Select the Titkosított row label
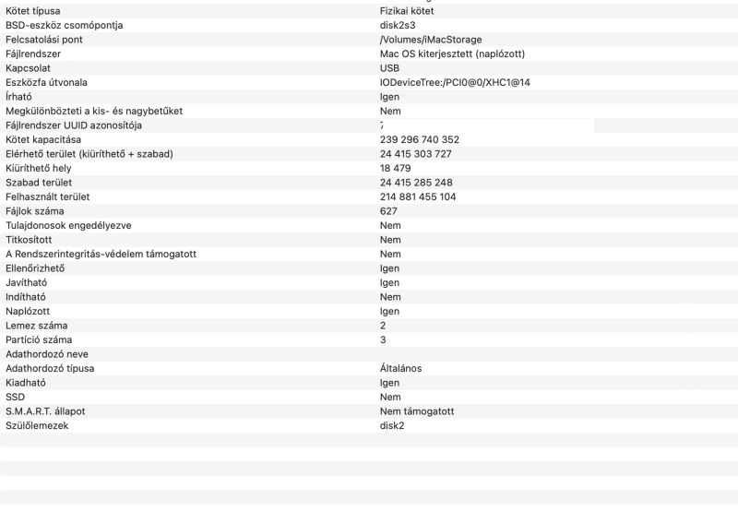The width and height of the screenshot is (738, 511). 30,240
